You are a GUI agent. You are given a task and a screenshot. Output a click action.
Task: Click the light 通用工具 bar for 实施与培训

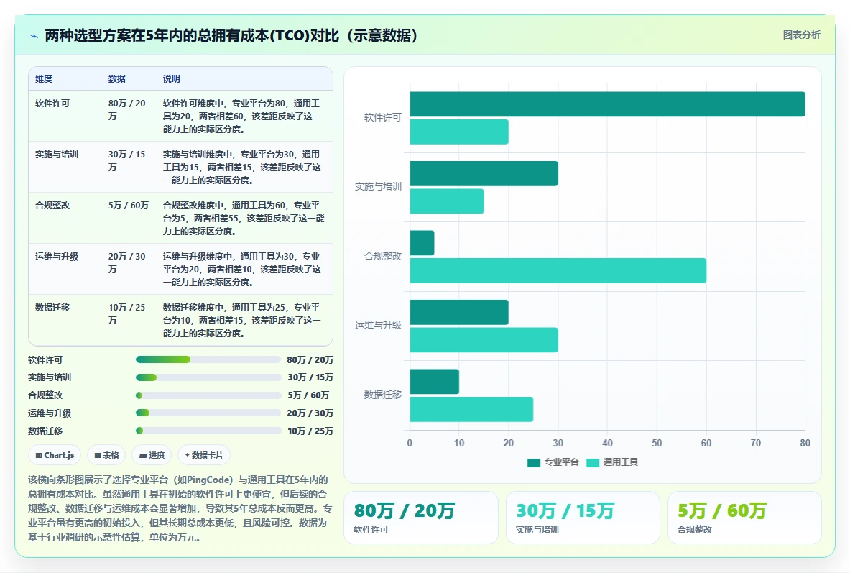click(x=447, y=201)
